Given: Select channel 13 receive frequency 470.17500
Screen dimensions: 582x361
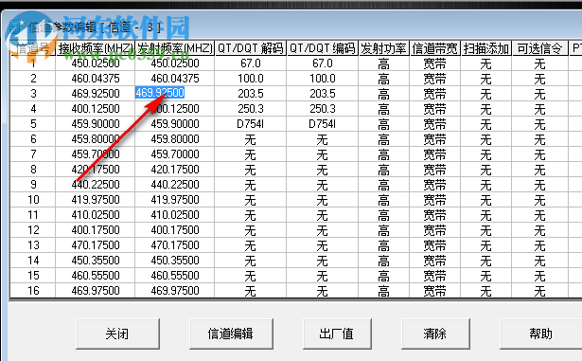Looking at the screenshot, I should point(96,245).
